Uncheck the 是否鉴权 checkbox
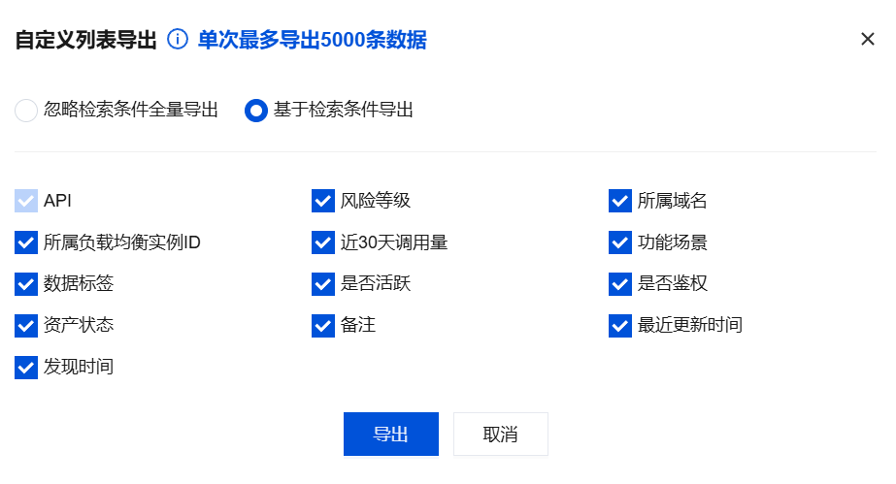The image size is (896, 484). (620, 284)
